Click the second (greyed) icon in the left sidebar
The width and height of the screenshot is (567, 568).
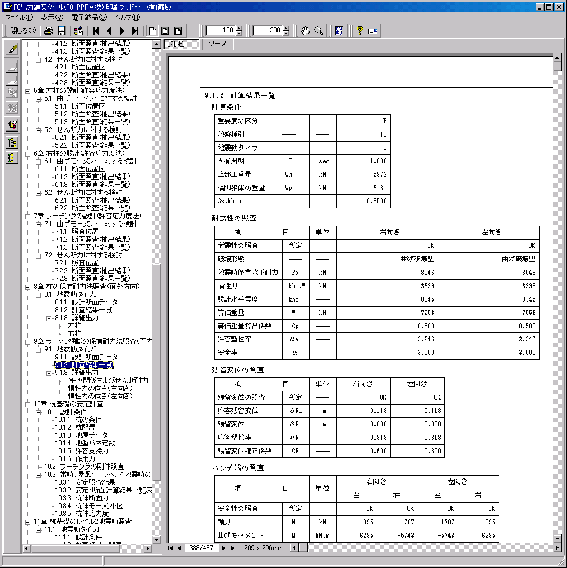[x=12, y=65]
